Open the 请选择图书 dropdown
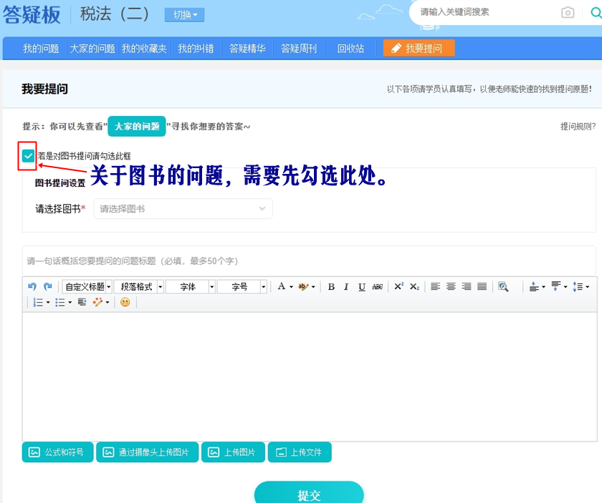 tap(183, 209)
